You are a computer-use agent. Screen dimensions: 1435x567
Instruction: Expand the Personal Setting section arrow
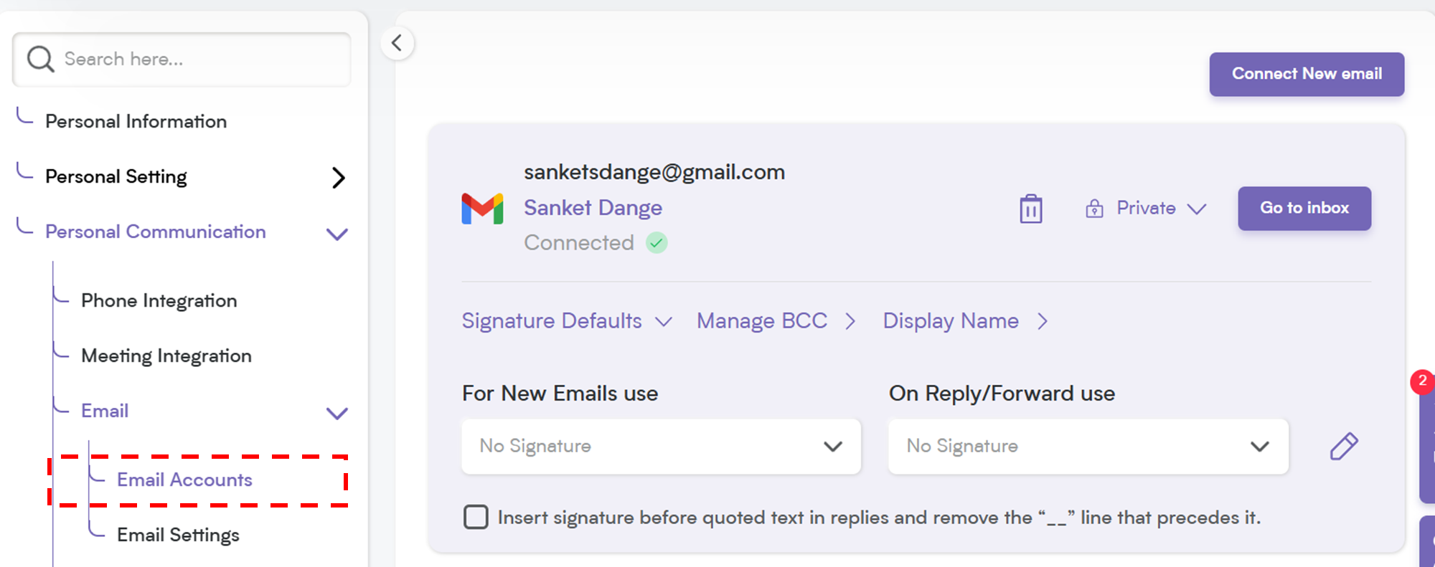339,177
